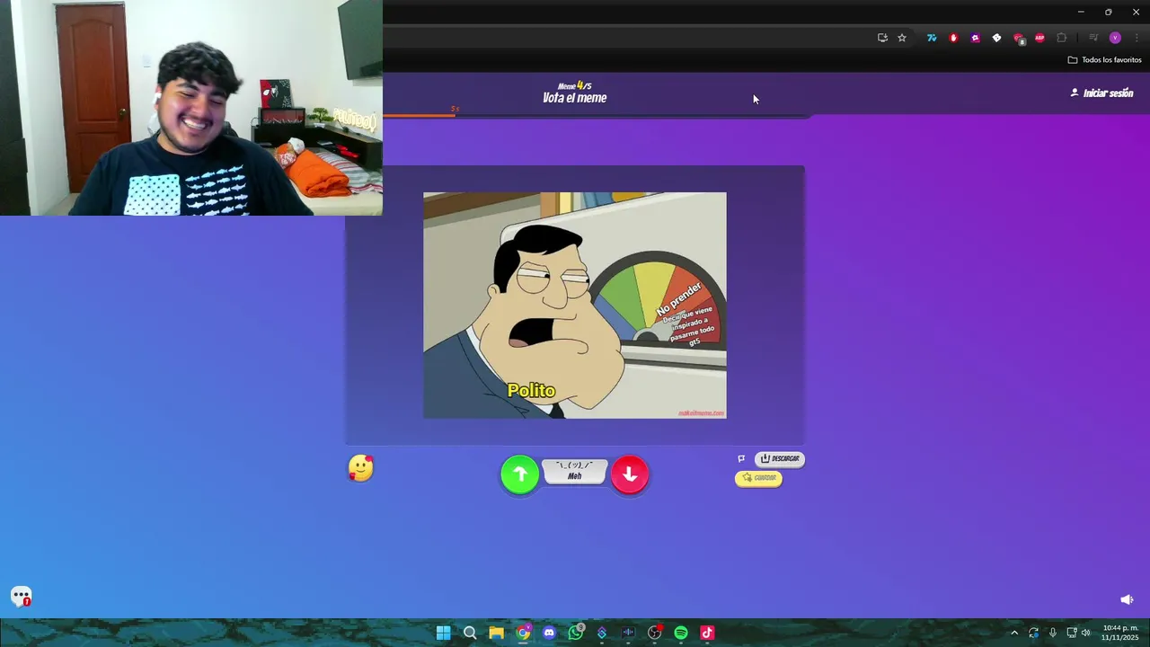Report the meme with flag icon
Screen dimensions: 1150x647
pos(741,458)
